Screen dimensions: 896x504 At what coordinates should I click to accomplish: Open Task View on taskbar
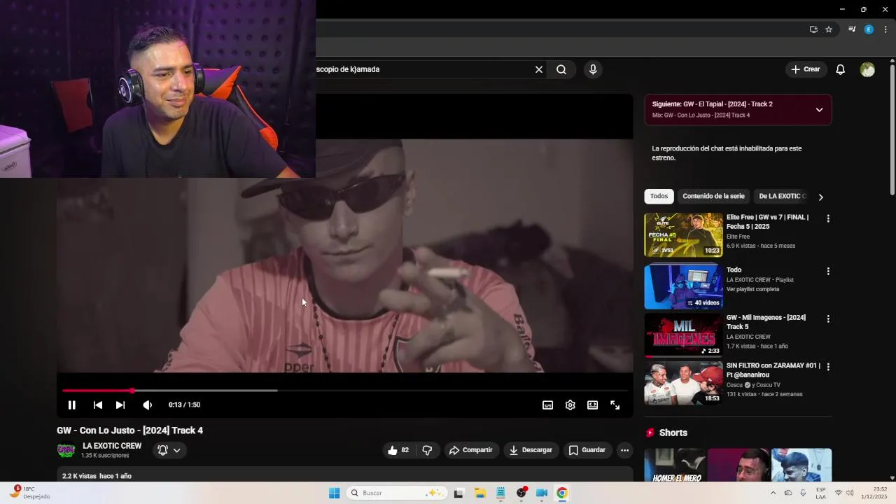click(x=458, y=493)
